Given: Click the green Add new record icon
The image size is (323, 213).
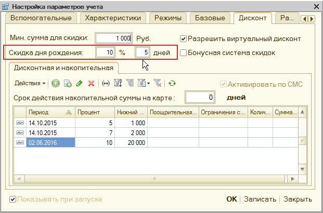Looking at the screenshot, I should click(56, 83).
